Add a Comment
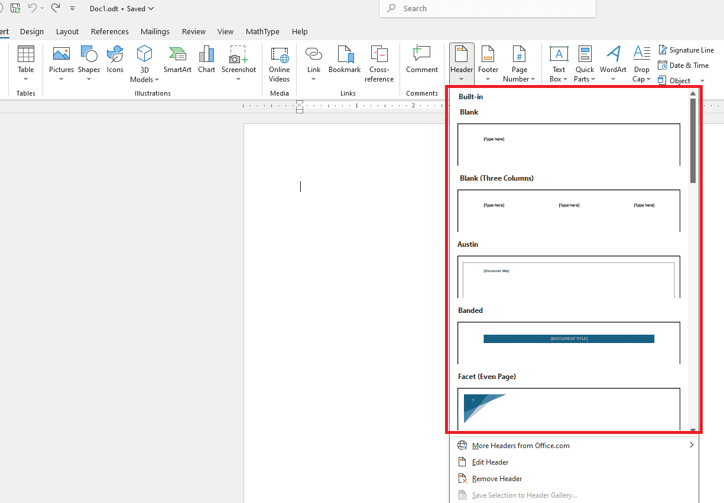 click(x=421, y=59)
